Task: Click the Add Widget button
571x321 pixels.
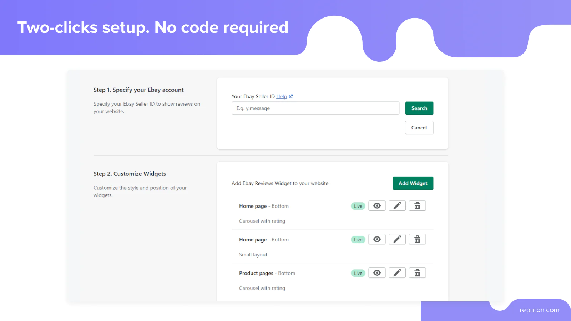Action: click(x=413, y=183)
